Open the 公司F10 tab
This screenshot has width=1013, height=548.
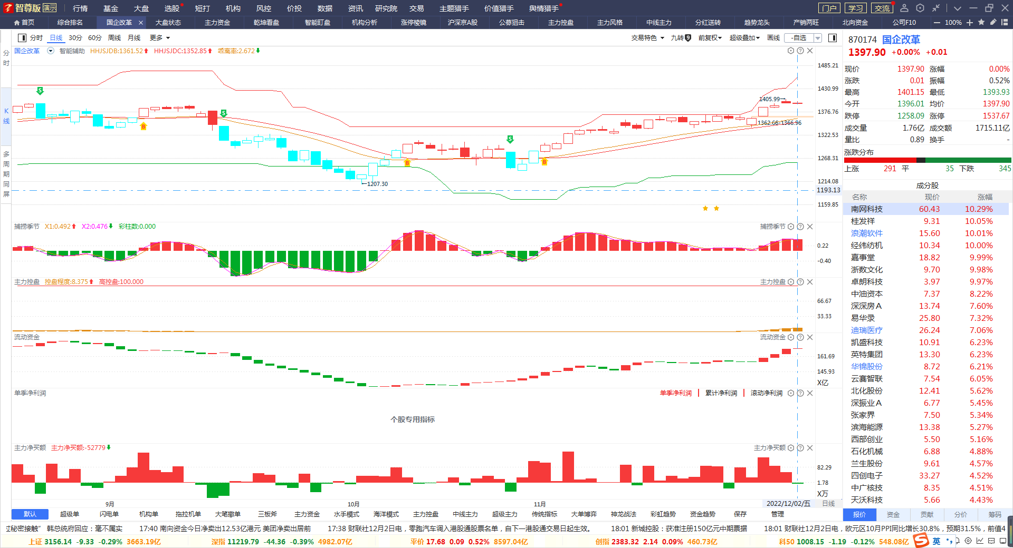[904, 22]
